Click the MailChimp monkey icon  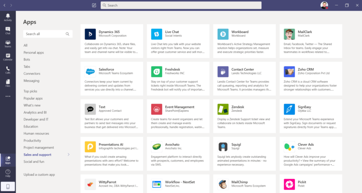[223, 184]
